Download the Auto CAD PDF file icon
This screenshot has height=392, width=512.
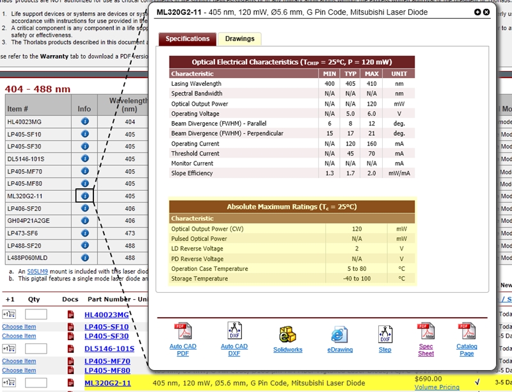183,331
